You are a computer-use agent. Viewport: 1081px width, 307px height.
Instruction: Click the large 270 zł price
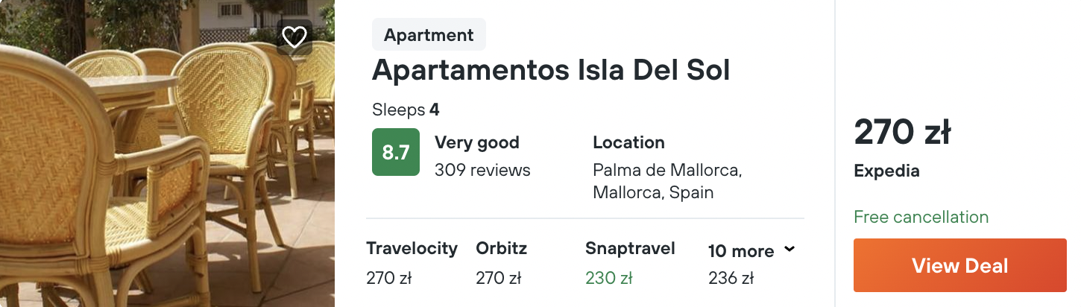[902, 133]
